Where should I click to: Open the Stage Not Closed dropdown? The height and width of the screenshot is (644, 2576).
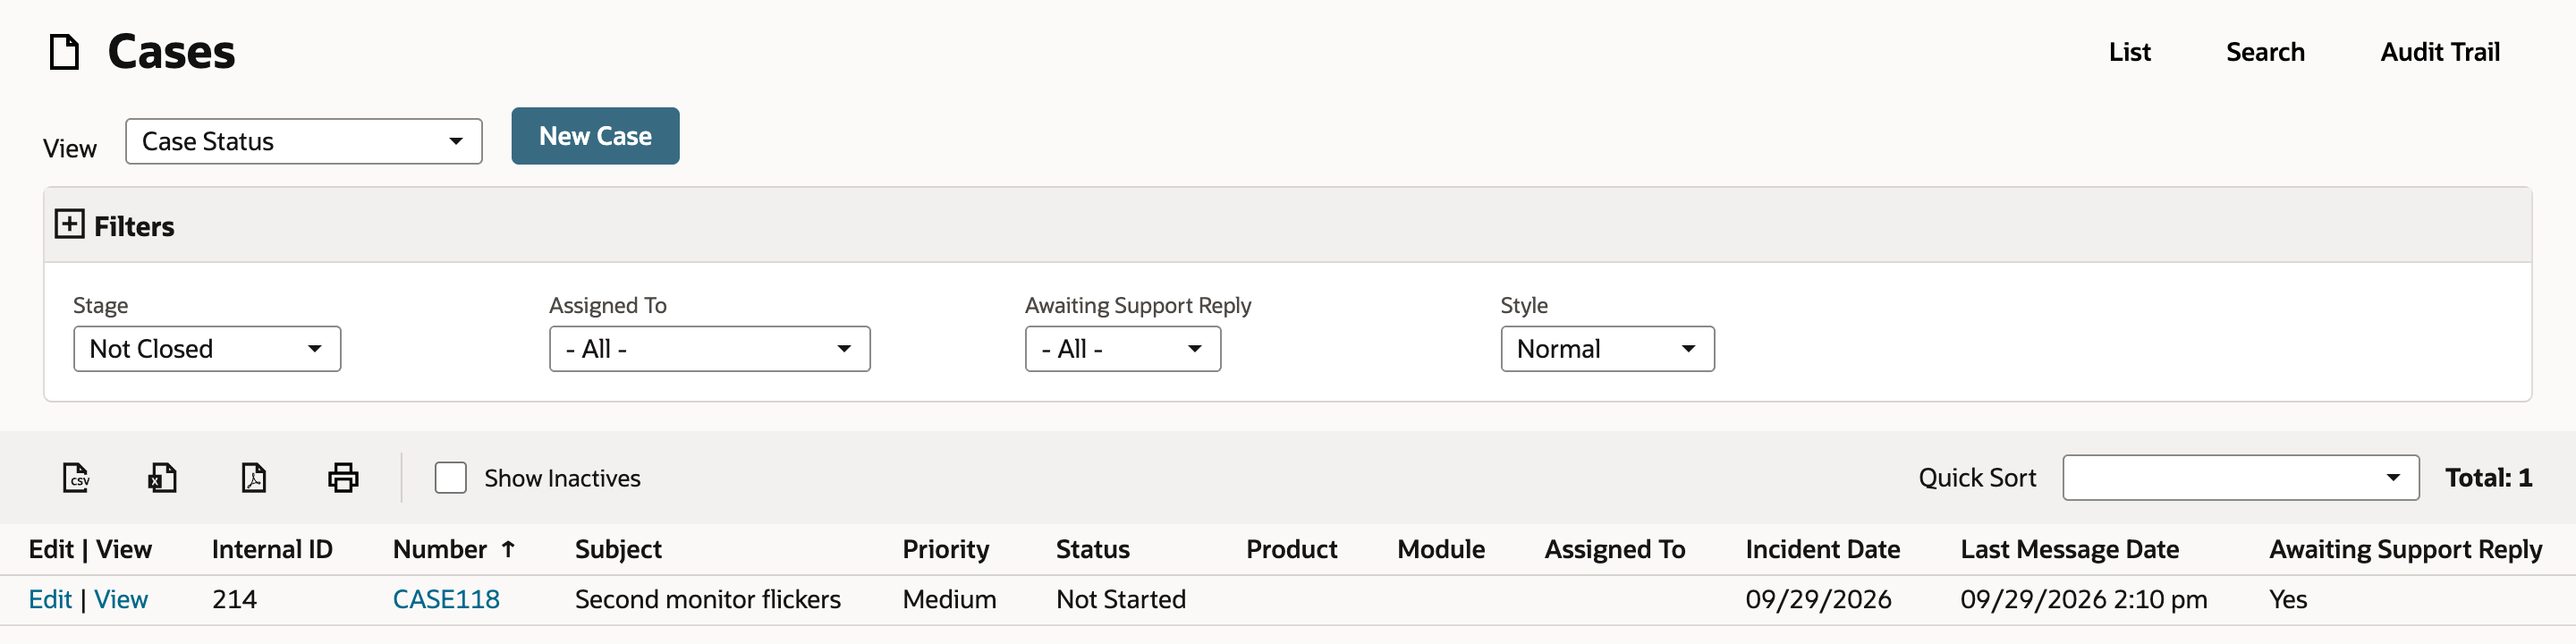(207, 349)
